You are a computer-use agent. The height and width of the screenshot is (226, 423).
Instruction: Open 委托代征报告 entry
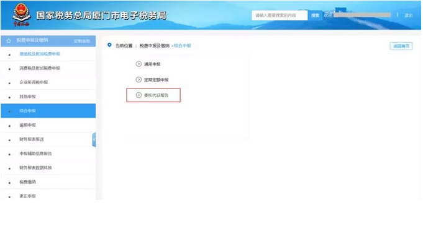click(x=153, y=95)
